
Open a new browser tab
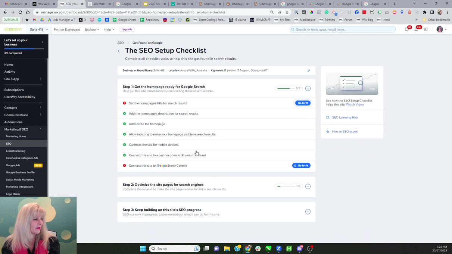(394, 4)
